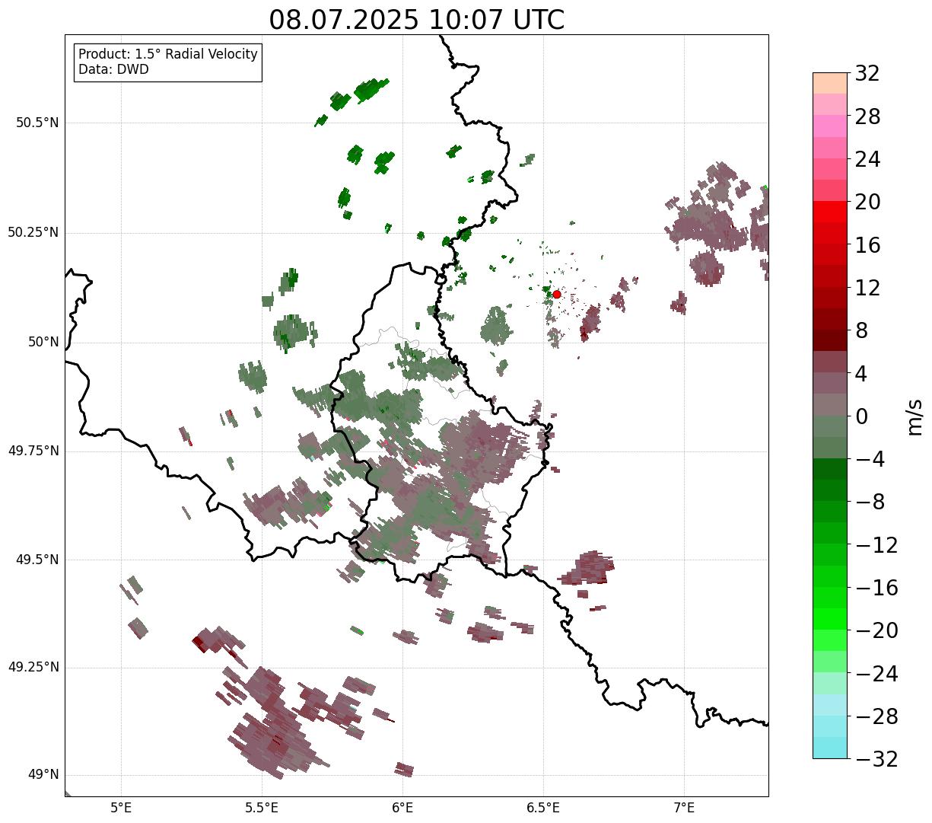Image resolution: width=932 pixels, height=823 pixels.
Task: Click the 7°E longitude label
Action: (684, 807)
